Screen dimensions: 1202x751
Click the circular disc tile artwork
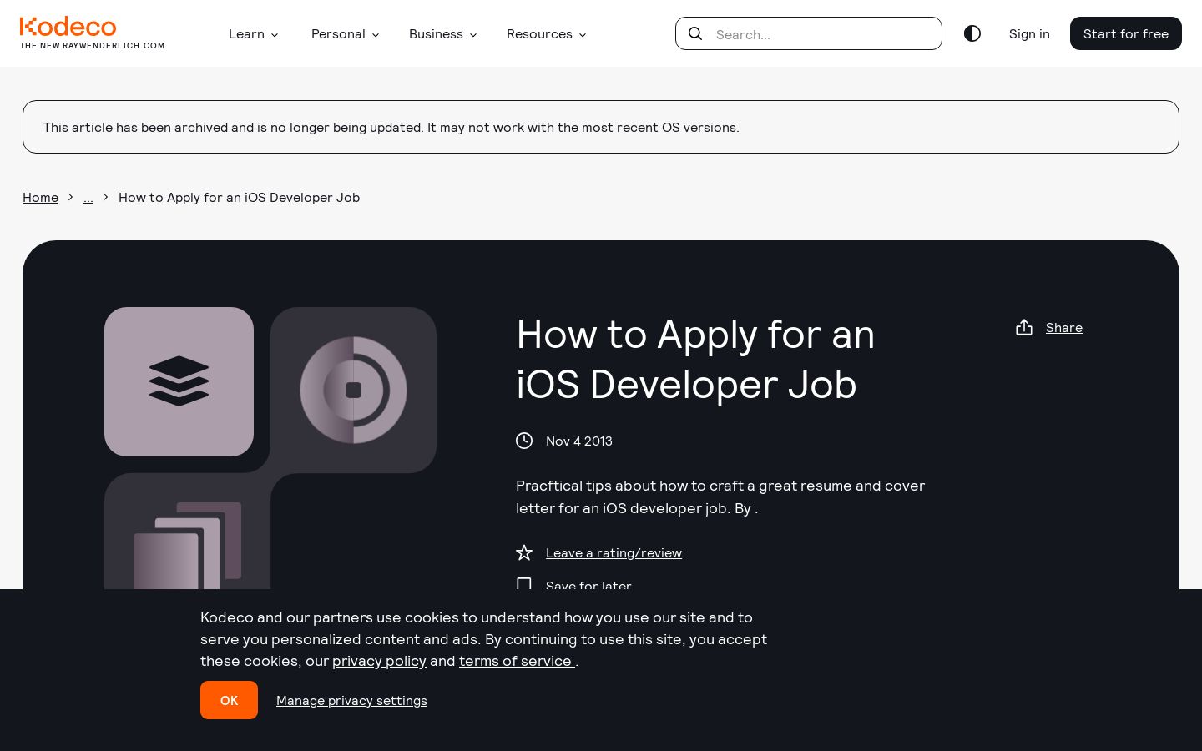(353, 390)
